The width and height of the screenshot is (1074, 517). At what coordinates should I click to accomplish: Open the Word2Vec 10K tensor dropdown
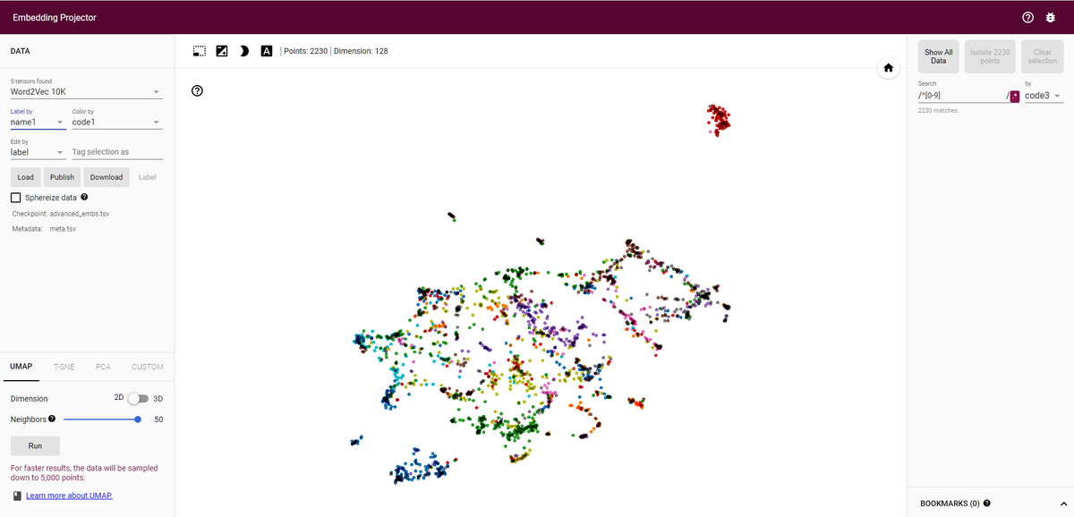[86, 92]
